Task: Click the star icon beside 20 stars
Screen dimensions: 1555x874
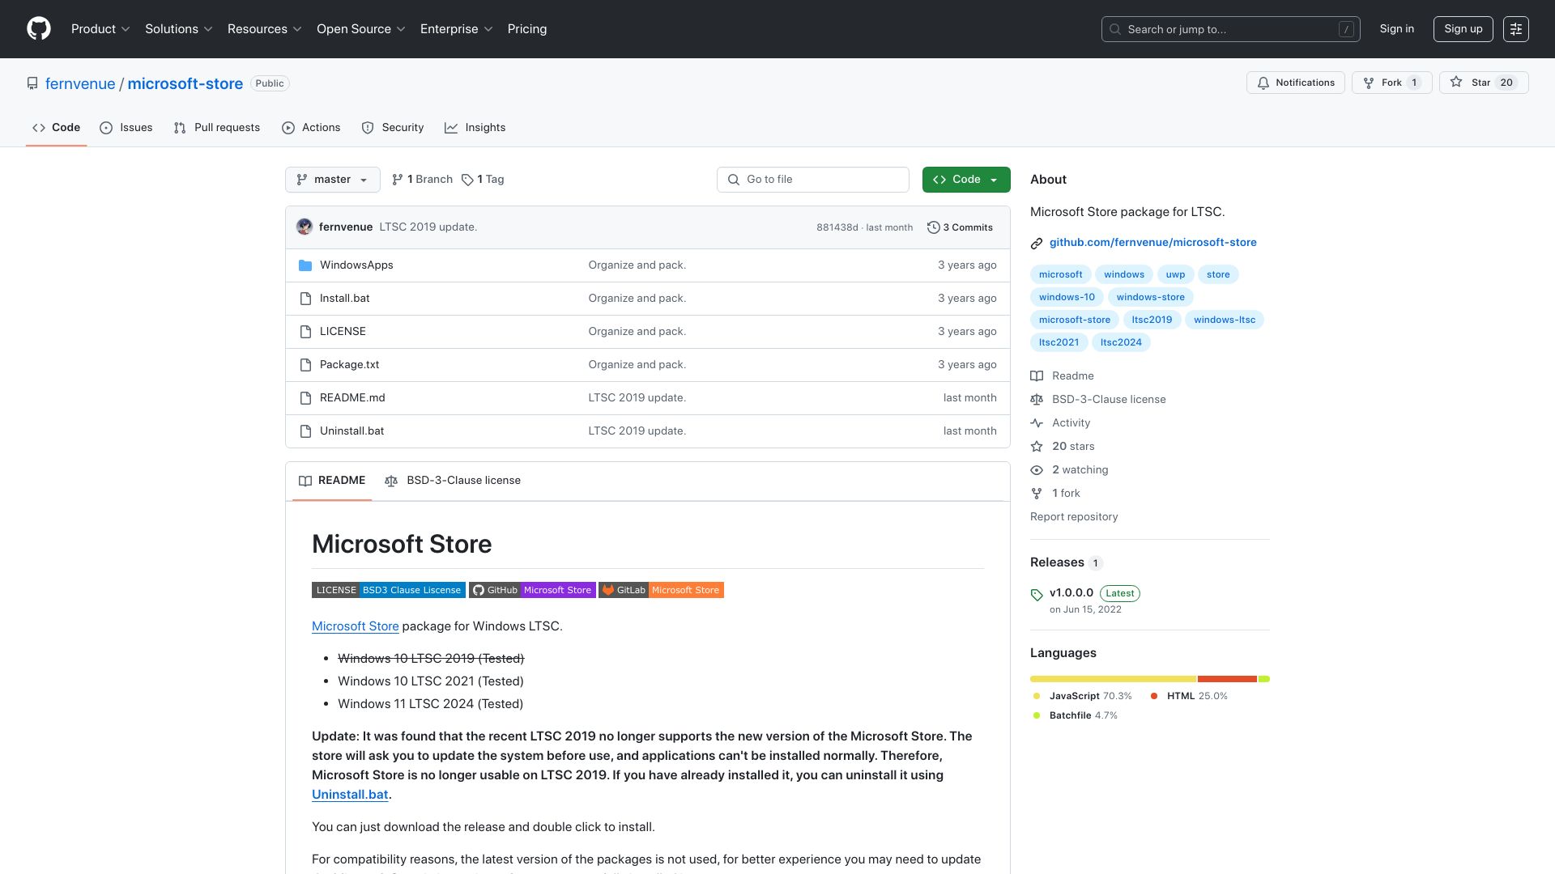Action: click(1037, 447)
